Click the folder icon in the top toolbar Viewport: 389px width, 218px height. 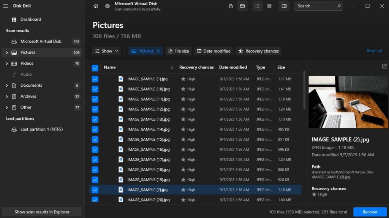click(x=242, y=6)
